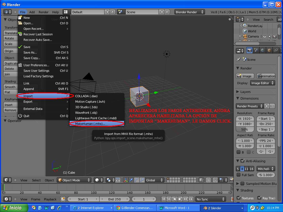Open the Render Presets dropdown

click(x=250, y=106)
